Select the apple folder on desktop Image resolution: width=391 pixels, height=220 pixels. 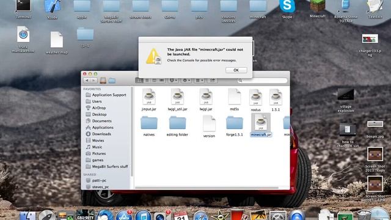click(x=82, y=10)
